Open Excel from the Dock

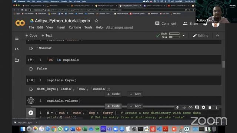coord(85,129)
